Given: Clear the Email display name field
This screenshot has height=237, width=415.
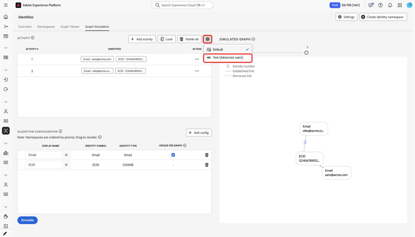Looking at the screenshot, I should [x=66, y=155].
